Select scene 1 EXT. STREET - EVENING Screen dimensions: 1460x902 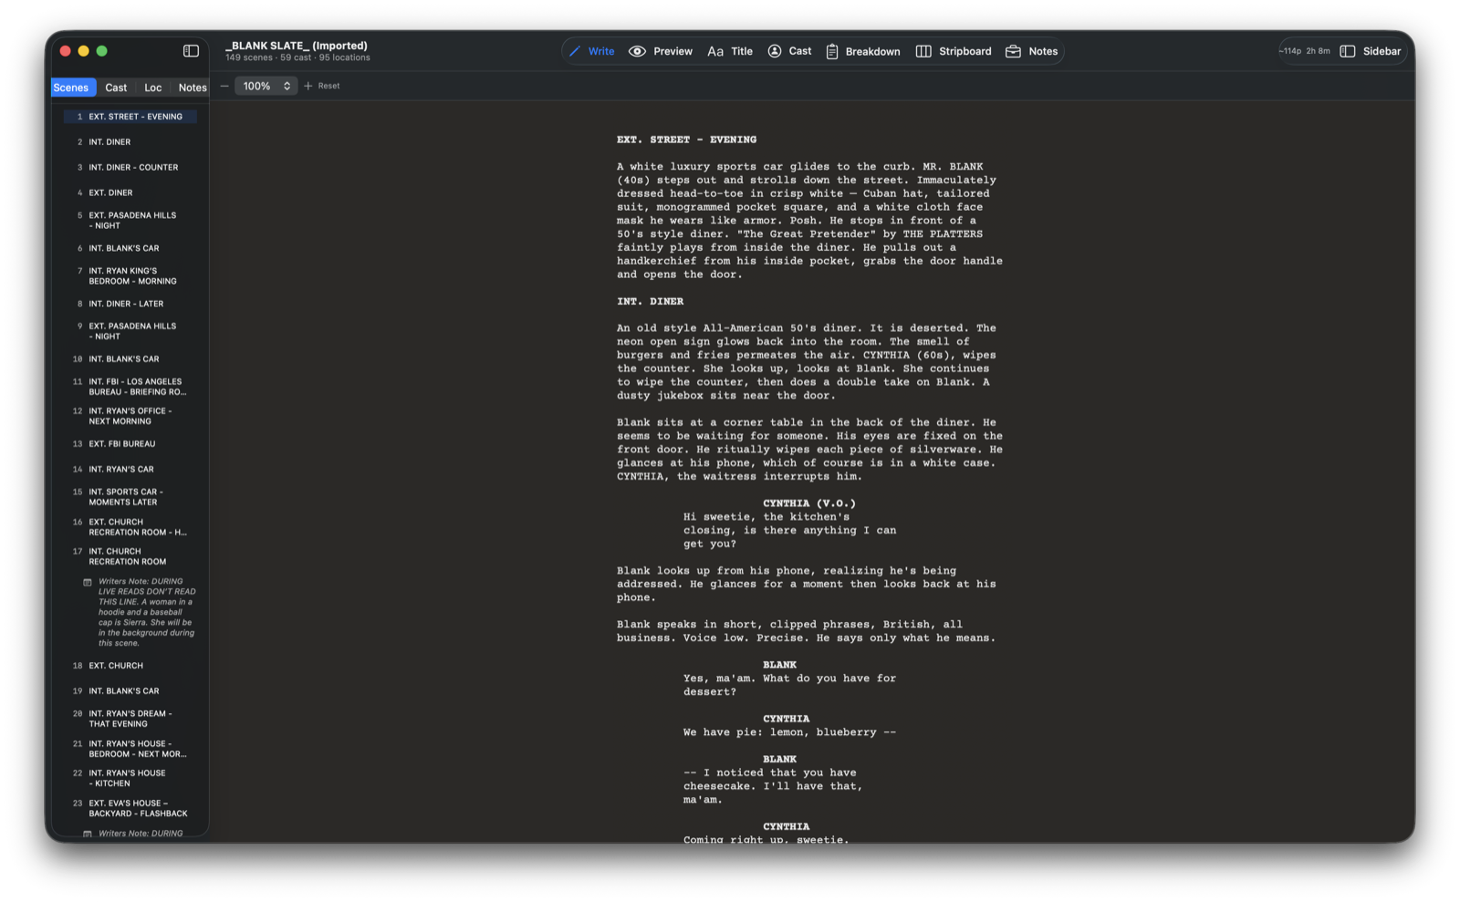point(130,117)
